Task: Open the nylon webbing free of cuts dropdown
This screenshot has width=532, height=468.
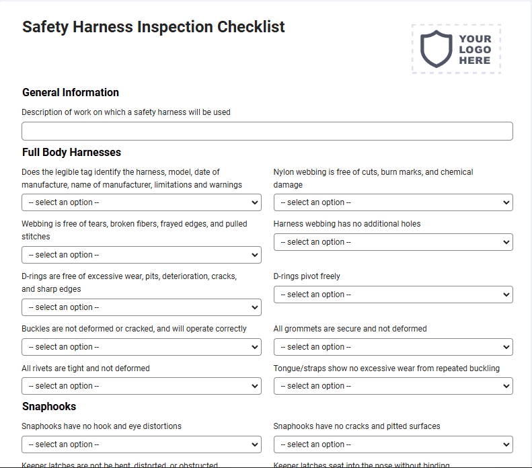Action: 393,202
